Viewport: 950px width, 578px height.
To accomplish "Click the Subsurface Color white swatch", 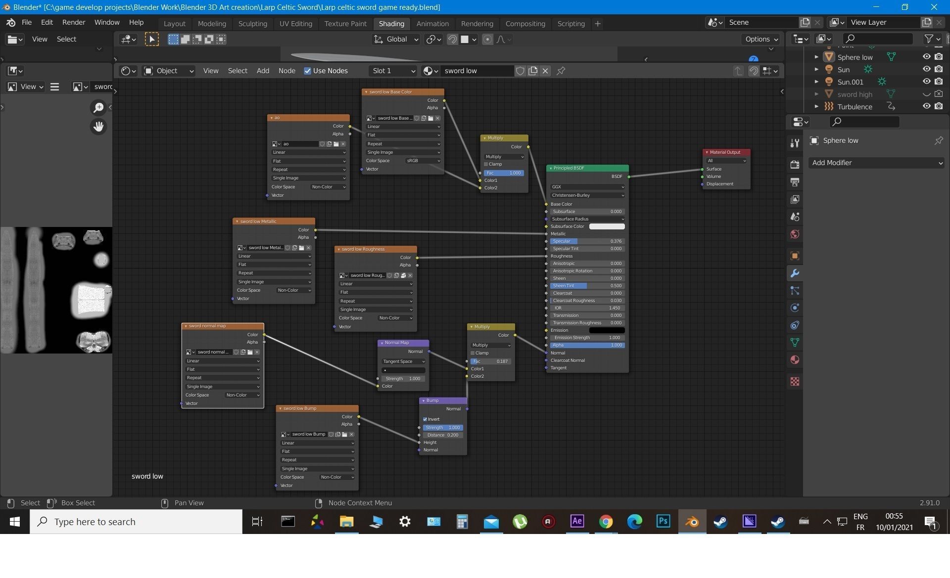I will pyautogui.click(x=607, y=226).
